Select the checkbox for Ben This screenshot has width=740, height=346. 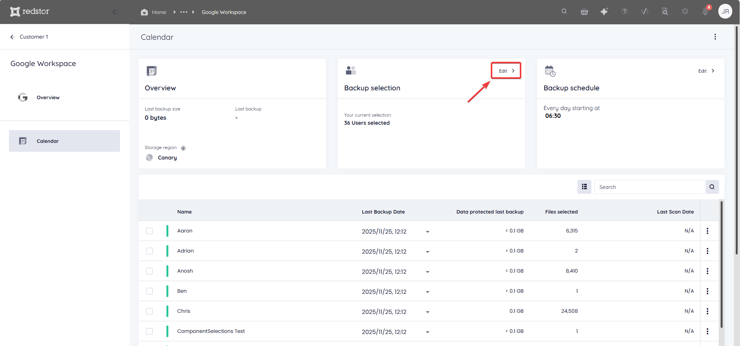[x=149, y=291]
